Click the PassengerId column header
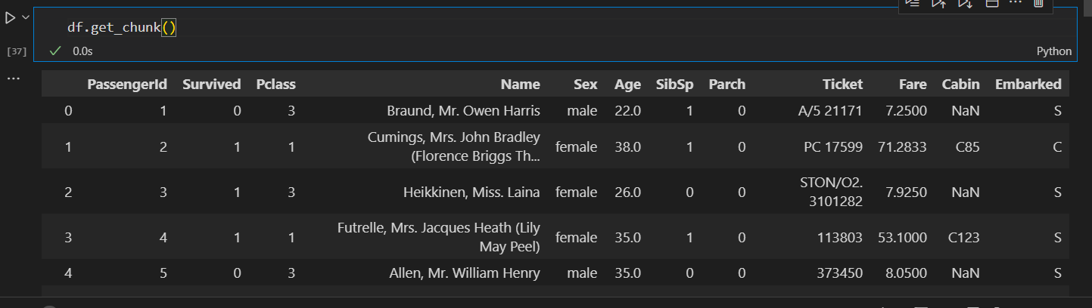Screen dimensions: 1092x308 point(127,85)
